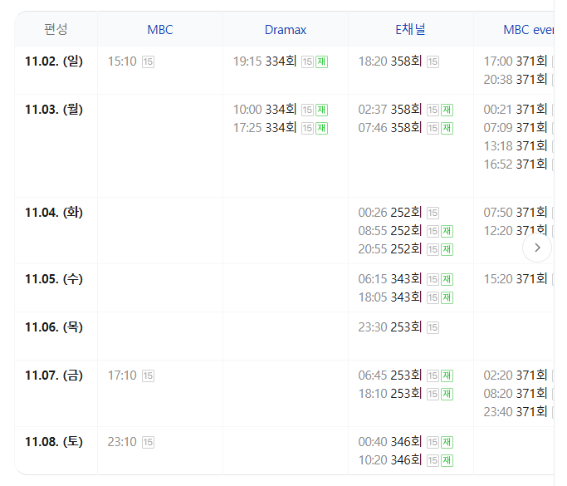
Task: Click the 15 rating icon at E채널 18:20
Action: click(433, 61)
